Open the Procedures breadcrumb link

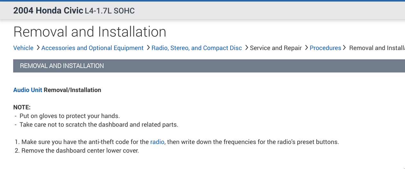325,48
